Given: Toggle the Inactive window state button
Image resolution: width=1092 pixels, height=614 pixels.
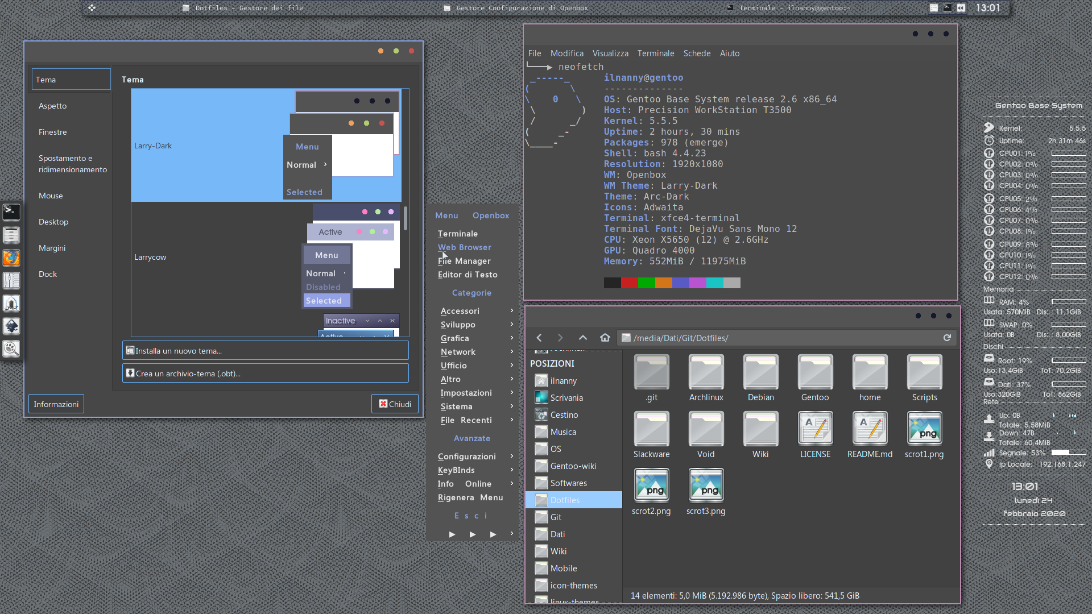Looking at the screenshot, I should 341,320.
